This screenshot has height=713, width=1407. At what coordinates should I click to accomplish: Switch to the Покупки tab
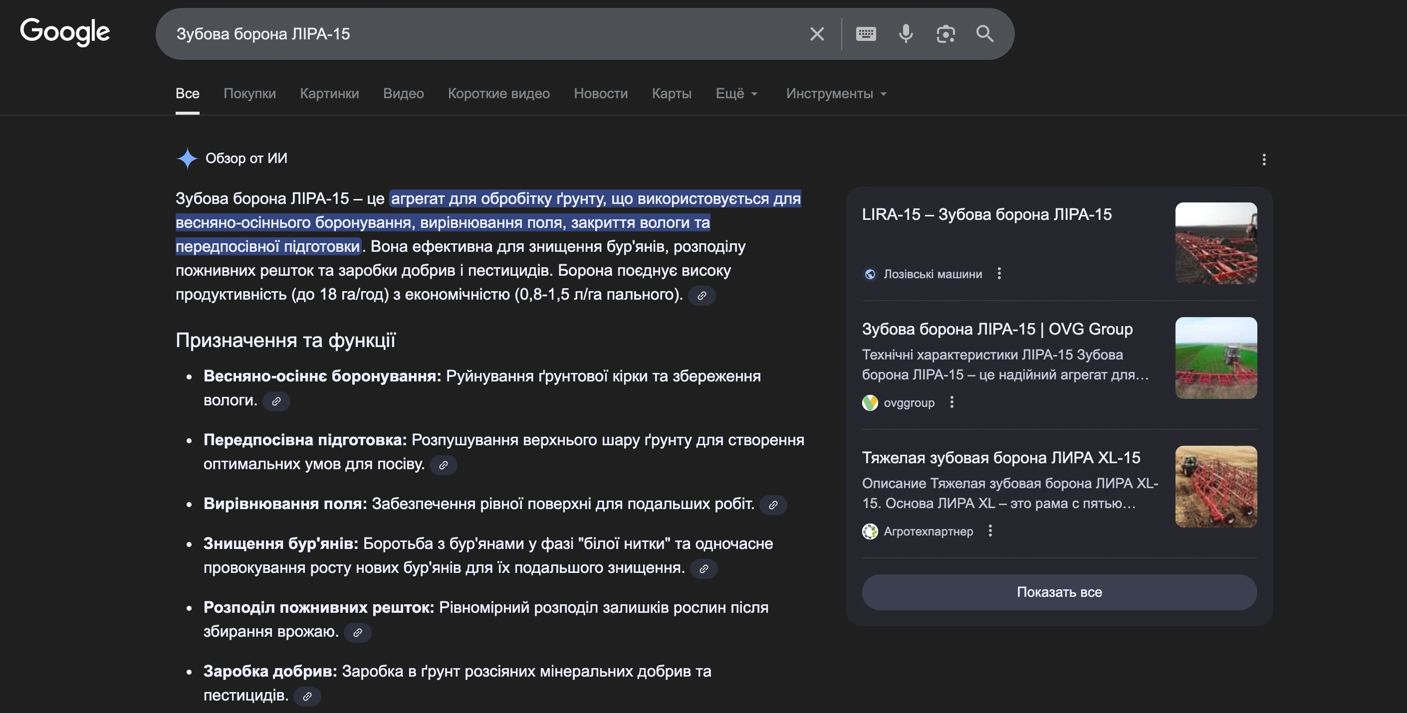tap(249, 93)
